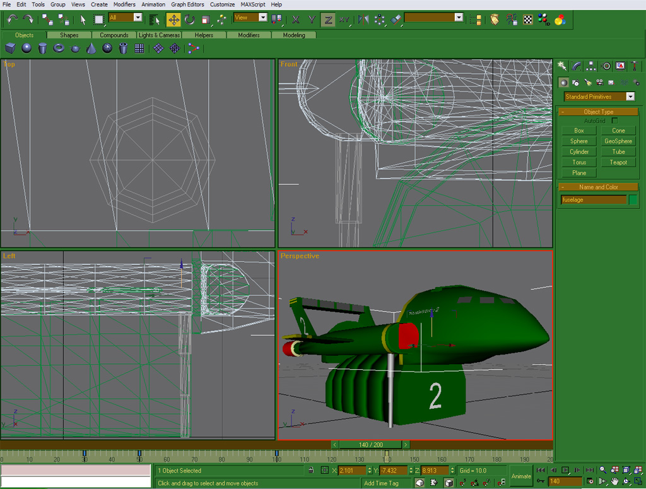
Task: Click the 140 / 200 time slider
Action: tap(370, 445)
